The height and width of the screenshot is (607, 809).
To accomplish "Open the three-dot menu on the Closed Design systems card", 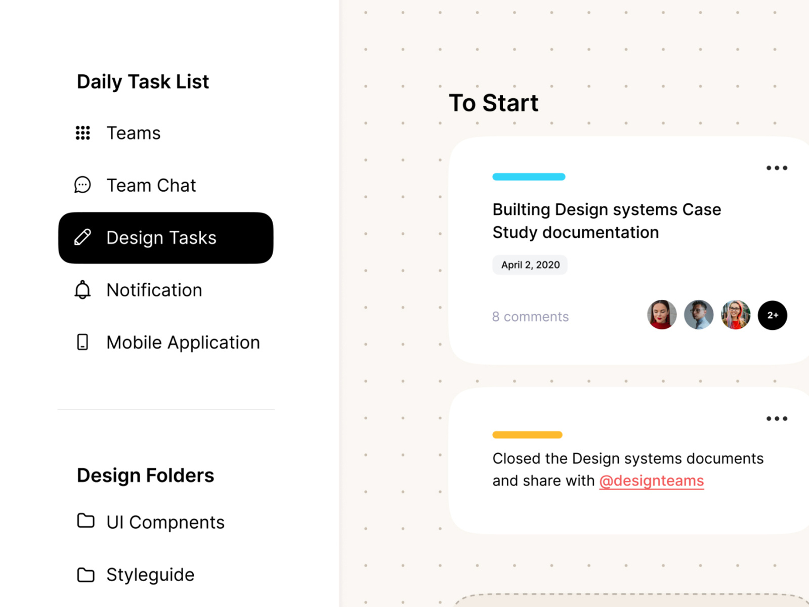I will tap(776, 418).
